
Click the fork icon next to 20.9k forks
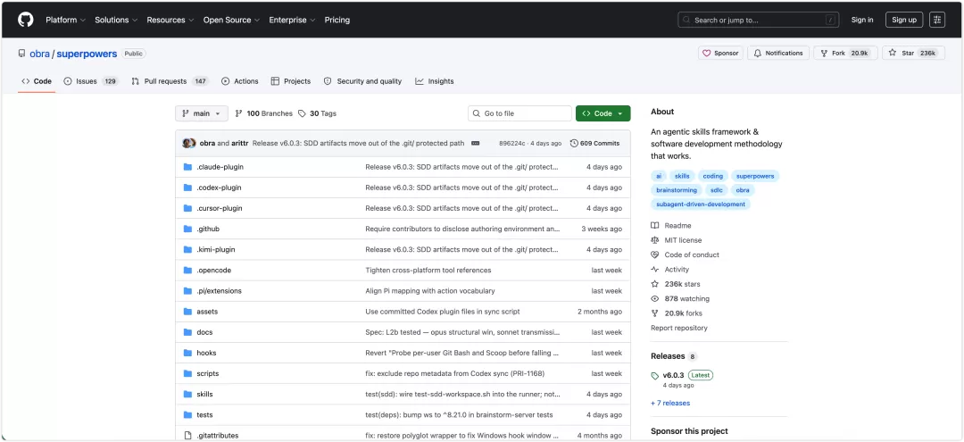pyautogui.click(x=655, y=313)
